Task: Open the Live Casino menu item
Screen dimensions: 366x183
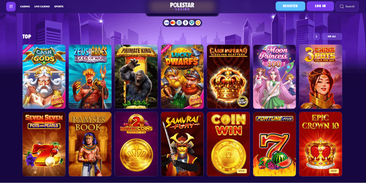Action: point(42,7)
